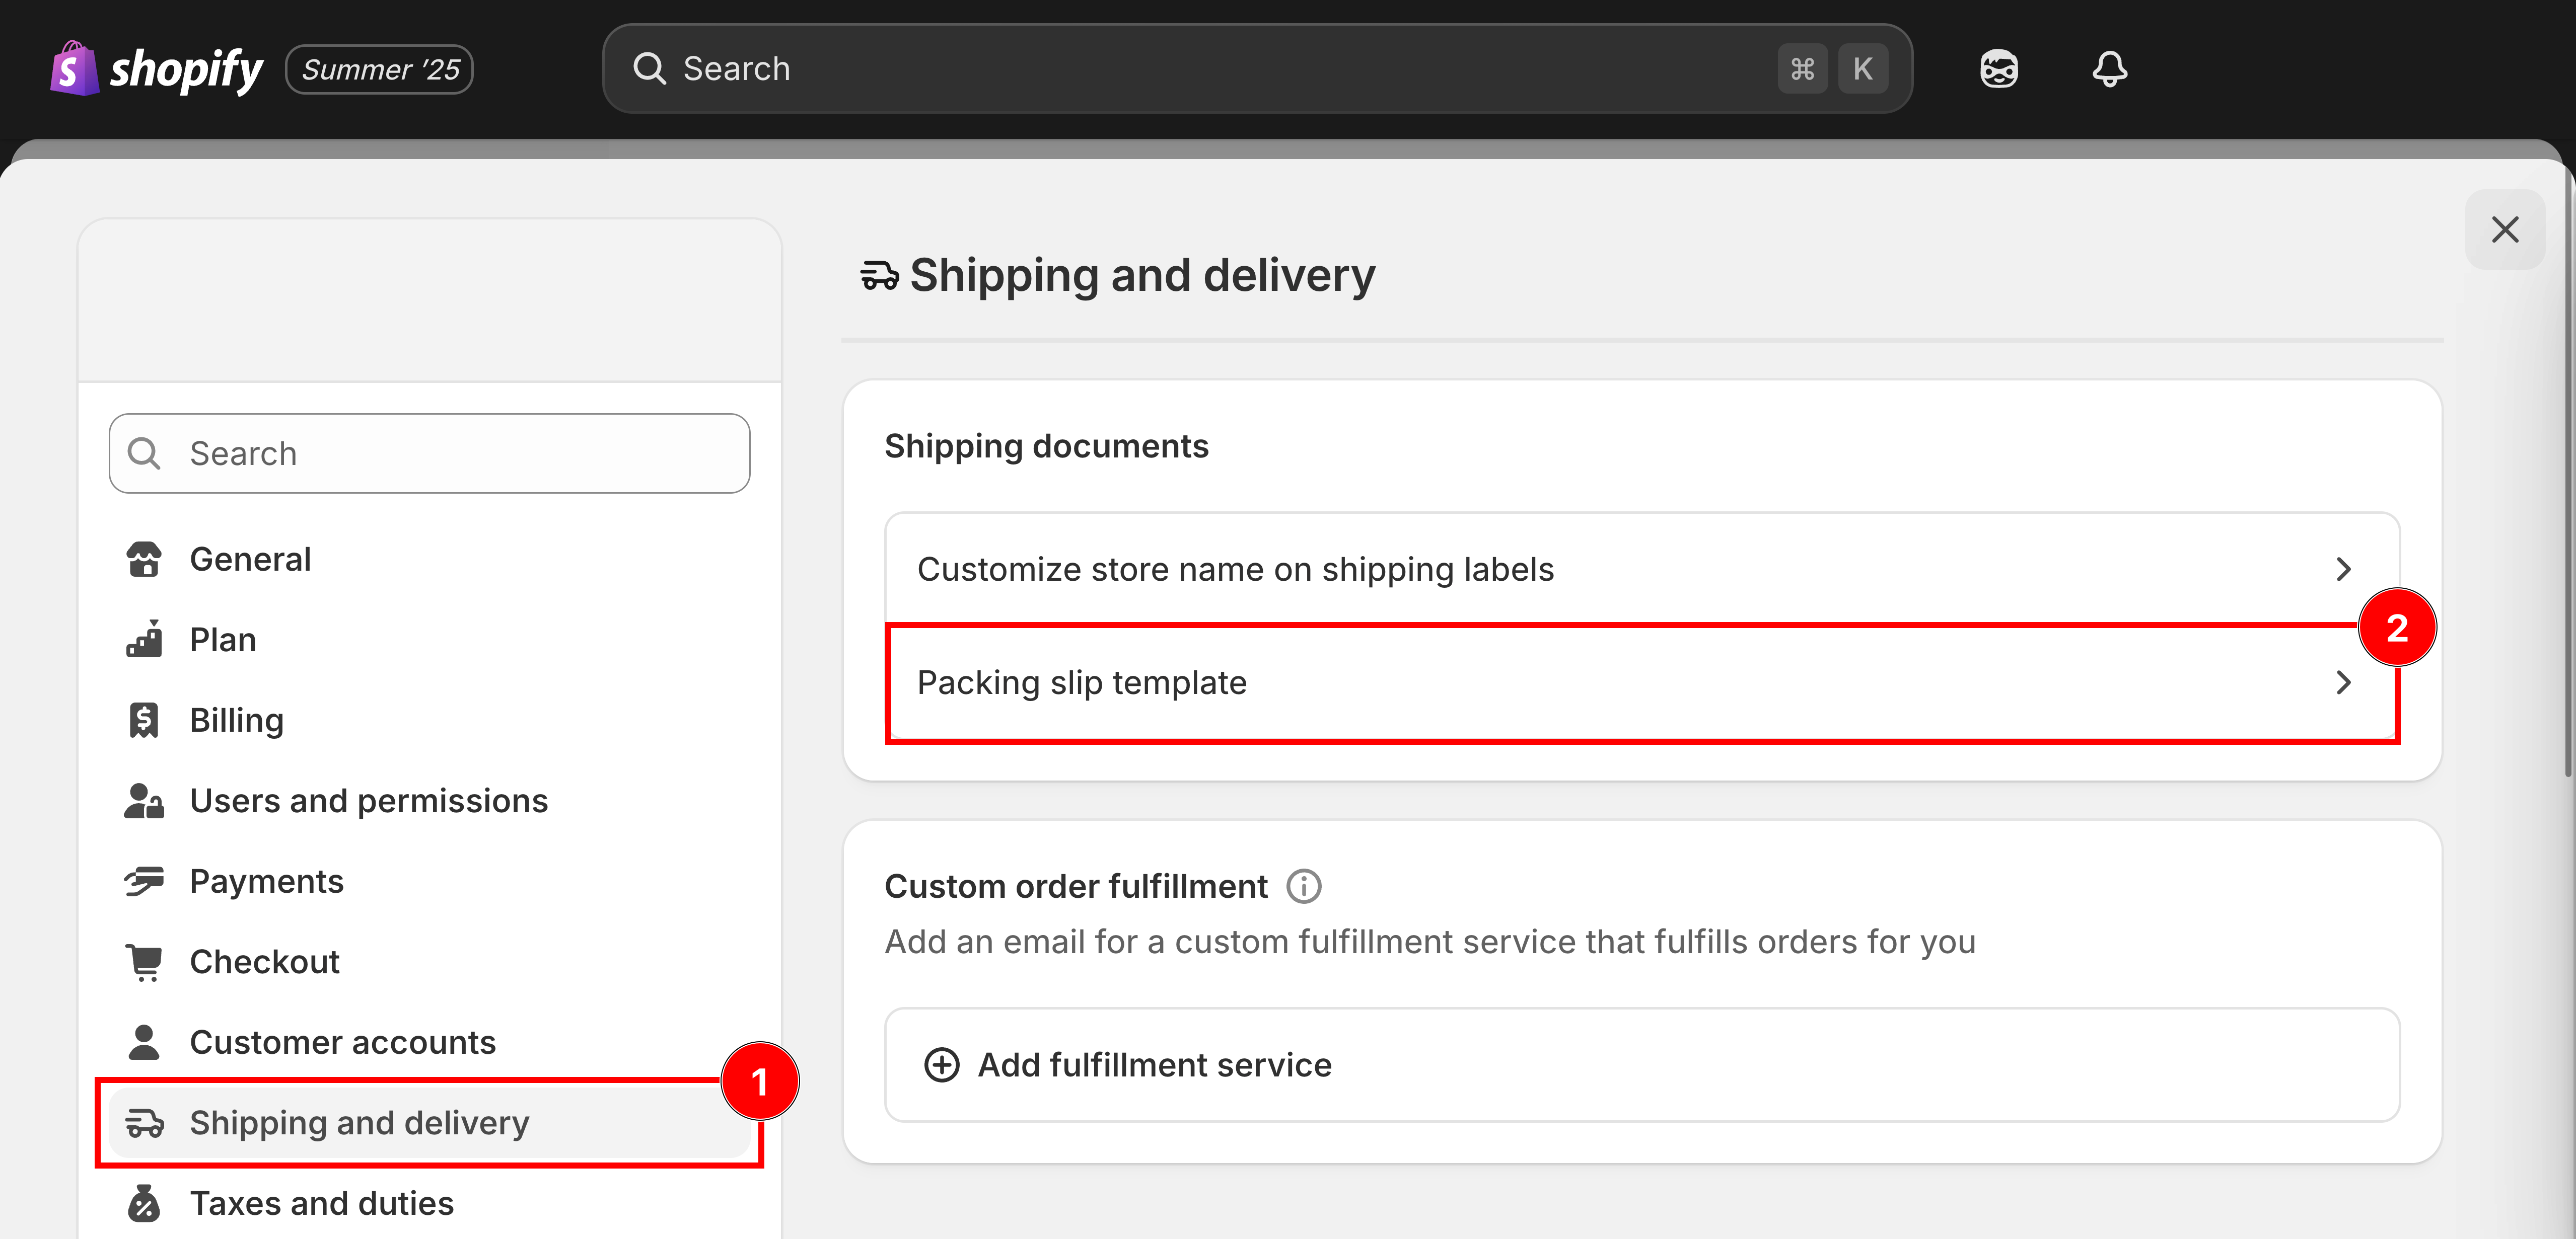Focus the settings sidebar Search field

[x=430, y=453]
